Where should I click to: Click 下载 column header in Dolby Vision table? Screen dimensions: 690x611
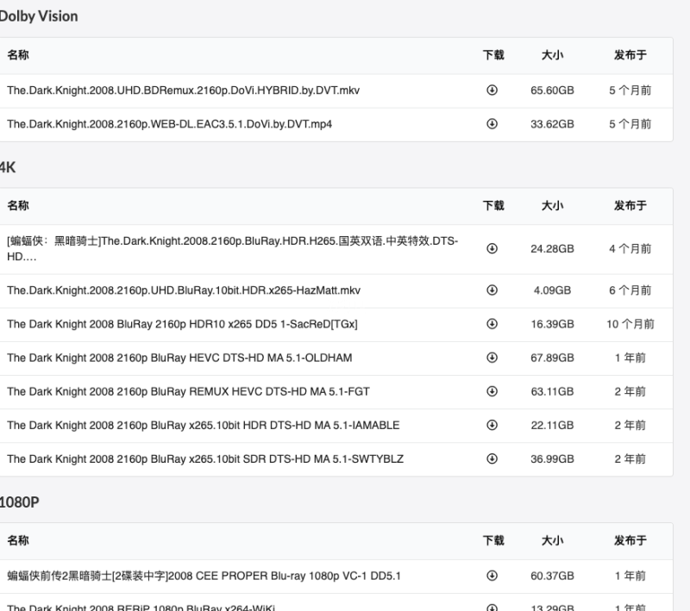(492, 55)
